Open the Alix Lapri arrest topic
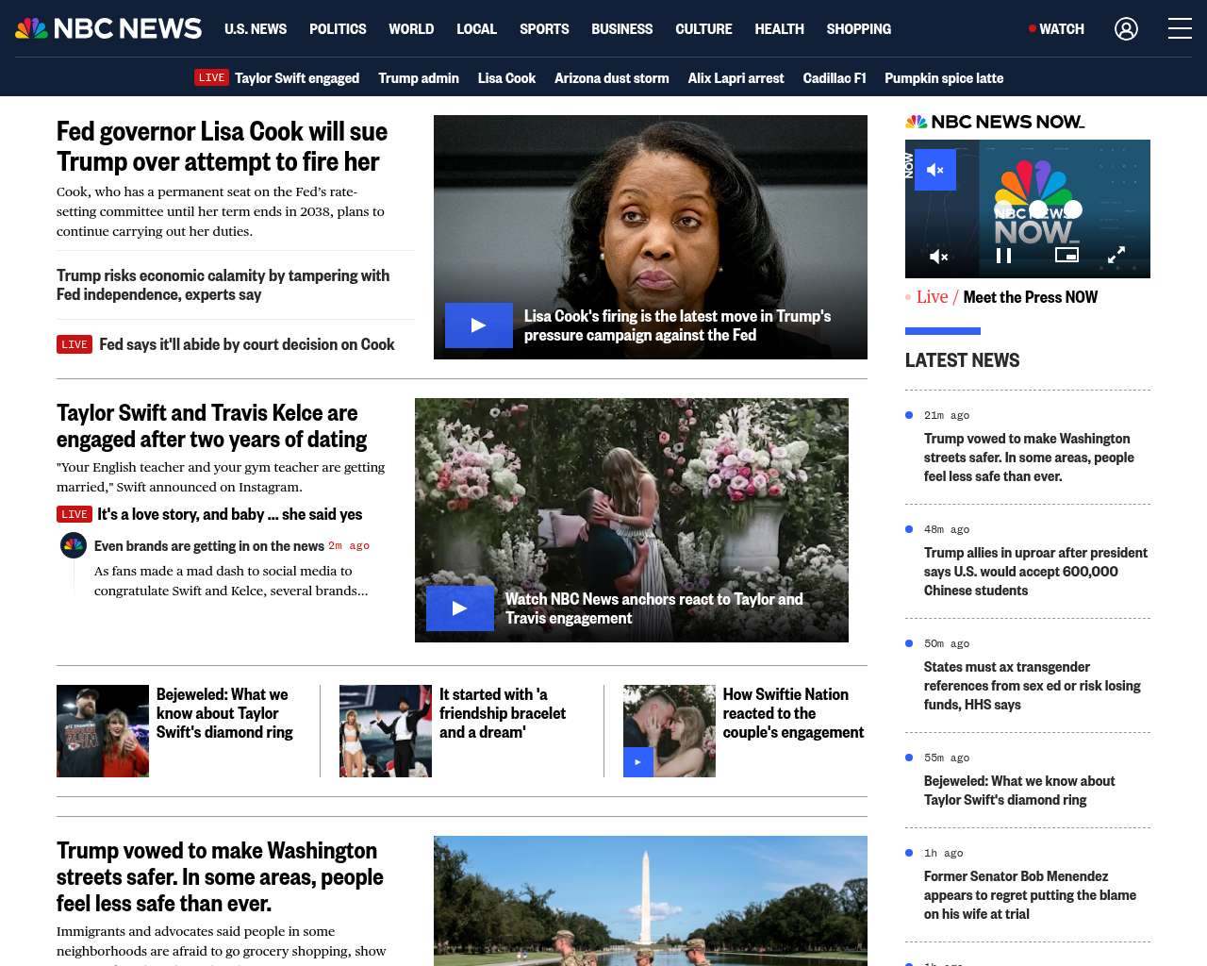Image resolution: width=1207 pixels, height=966 pixels. [x=736, y=78]
